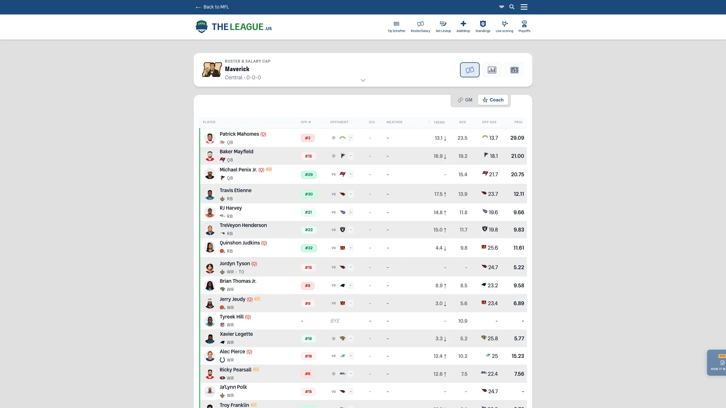Collapse columns arrow beside TREND header
This screenshot has height=408, width=726.
429,122
